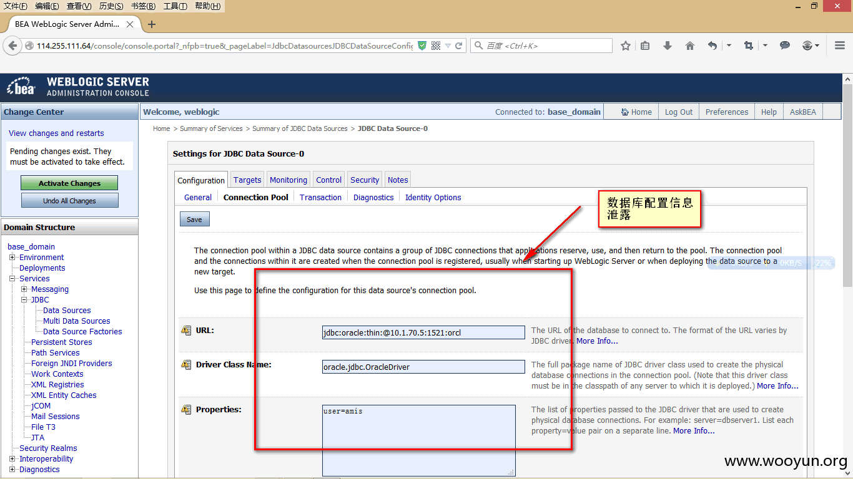Open Preferences in the header

pos(727,112)
